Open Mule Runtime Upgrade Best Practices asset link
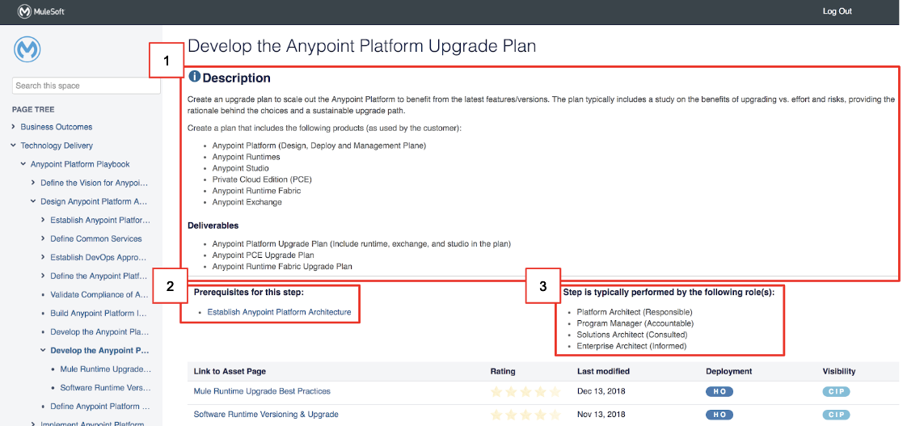This screenshot has height=426, width=903. 262,391
